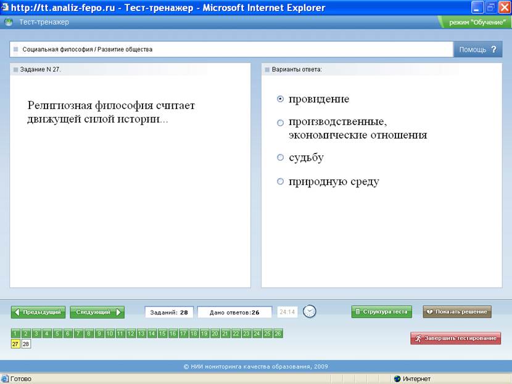Jump to question 5
Image resolution: width=512 pixels, height=384 pixels.
[x=57, y=333]
